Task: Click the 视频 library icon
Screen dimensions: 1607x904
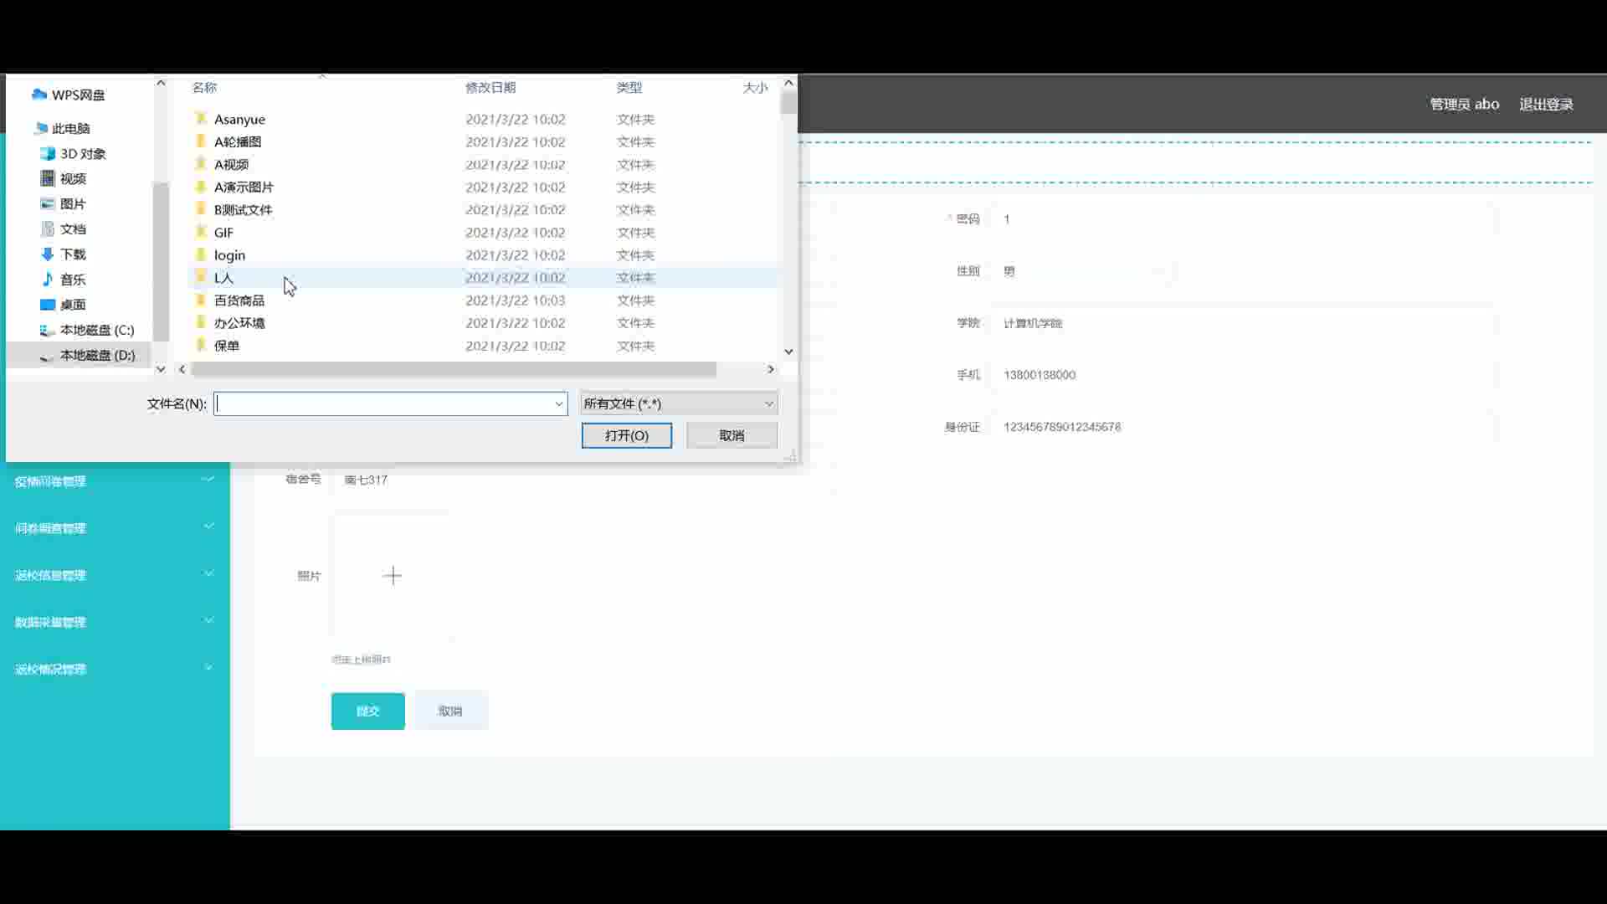Action: [x=48, y=178]
